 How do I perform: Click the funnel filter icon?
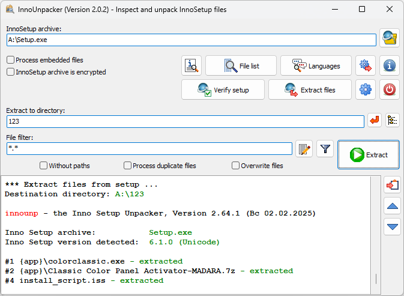[325, 149]
